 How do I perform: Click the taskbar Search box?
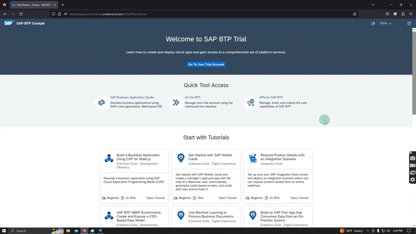[x=36, y=231]
